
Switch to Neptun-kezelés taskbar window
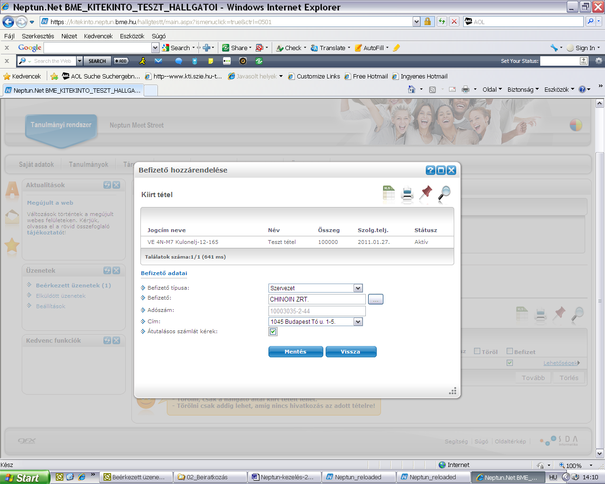coord(284,477)
